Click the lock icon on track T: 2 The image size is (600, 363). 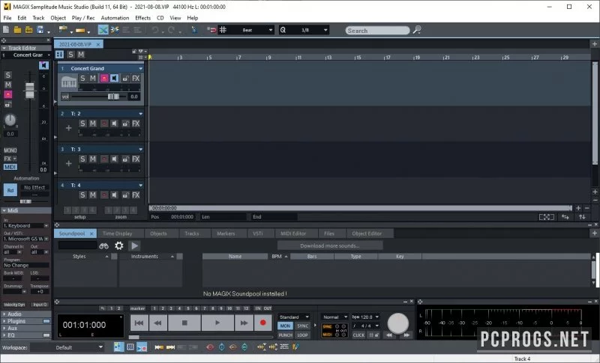point(125,123)
